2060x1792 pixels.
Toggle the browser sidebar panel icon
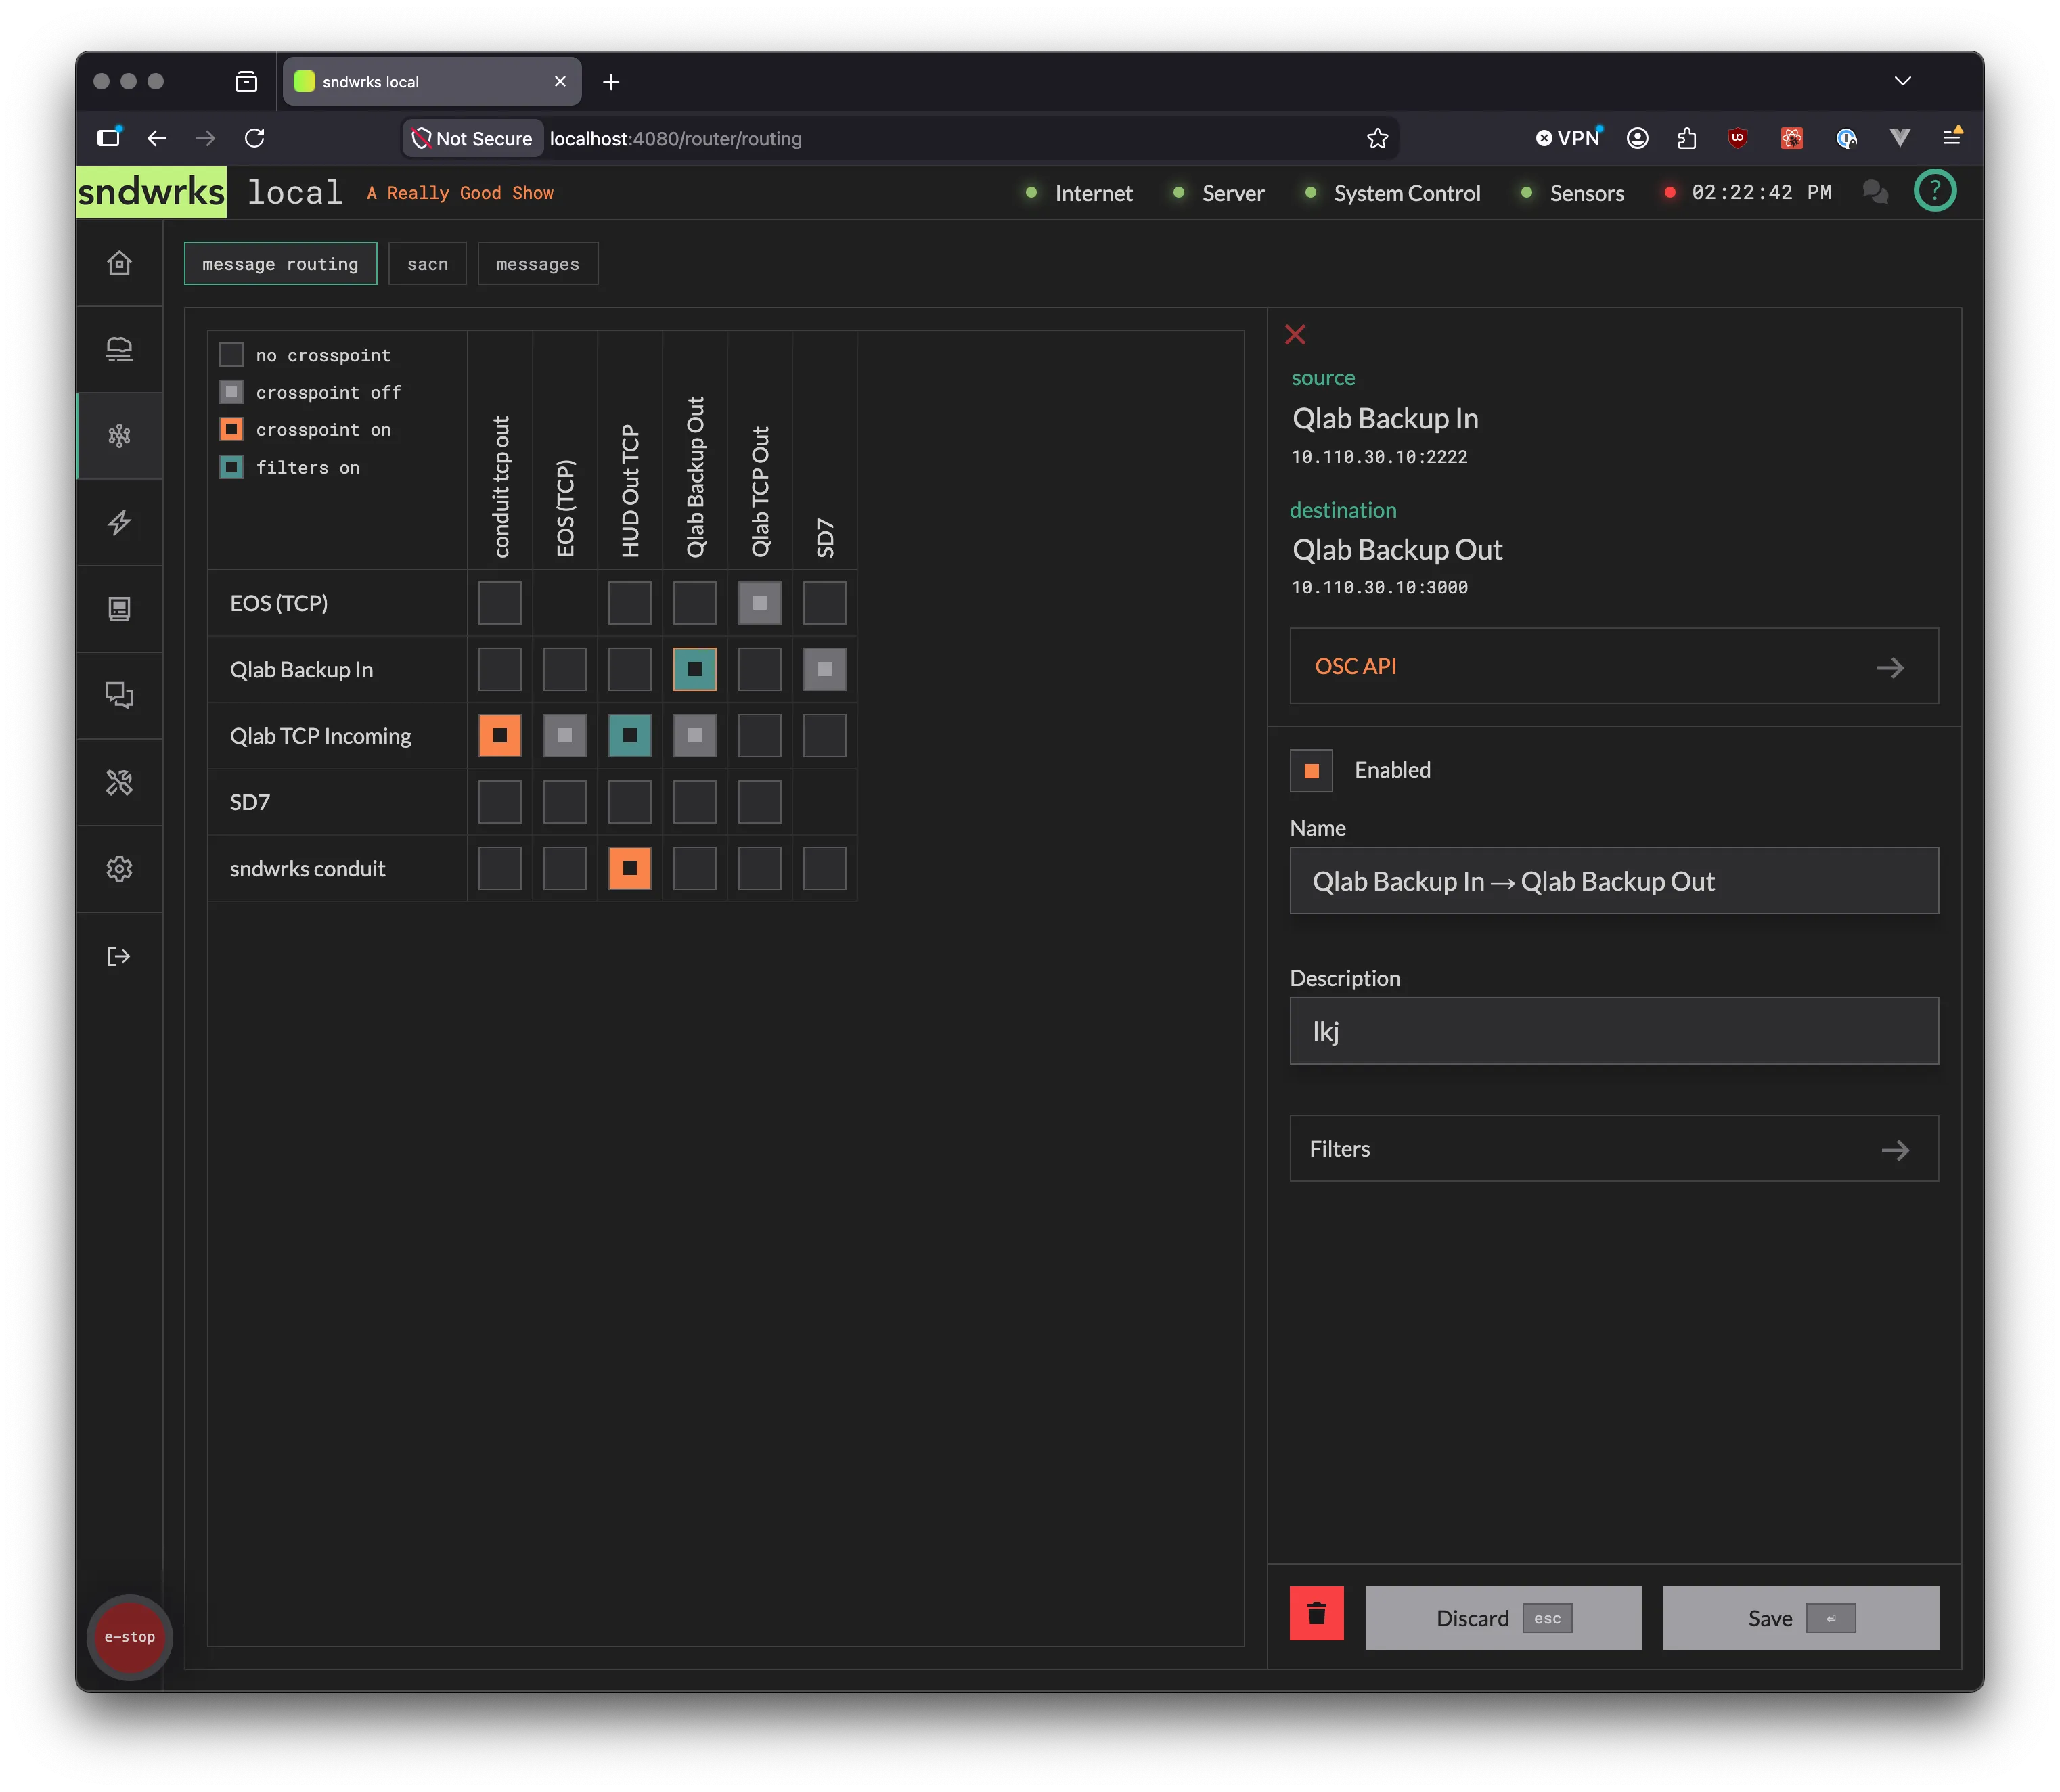pos(109,138)
